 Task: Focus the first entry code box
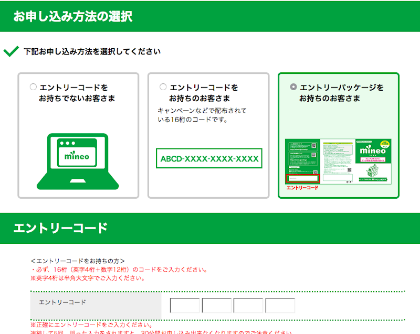tap(185, 305)
